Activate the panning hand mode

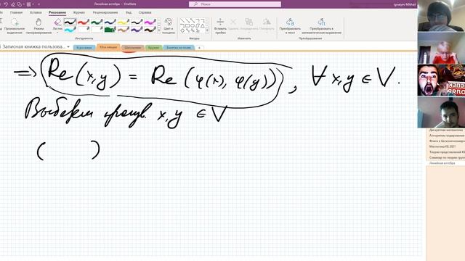(x=39, y=26)
